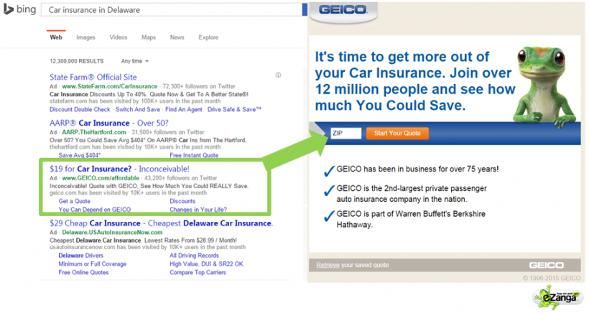Click the GEICO logo in footer bar
589x313 pixels.
click(x=547, y=266)
